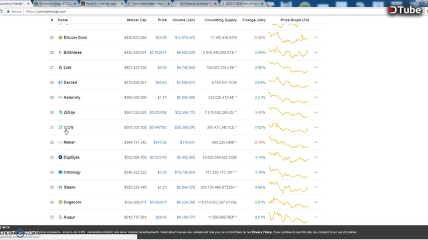The width and height of the screenshot is (428, 240).
Task: Open more options for DigiByte row
Action: (316, 157)
